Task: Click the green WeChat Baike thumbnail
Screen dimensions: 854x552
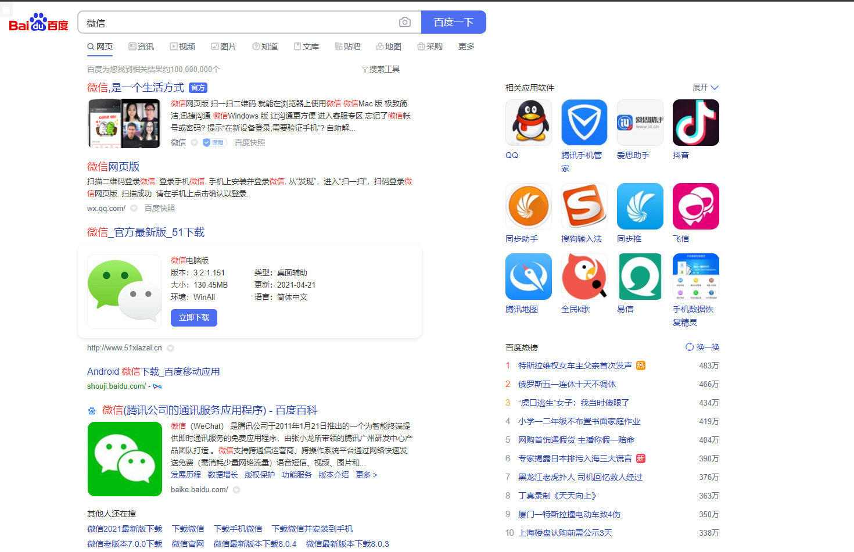Action: tap(125, 459)
